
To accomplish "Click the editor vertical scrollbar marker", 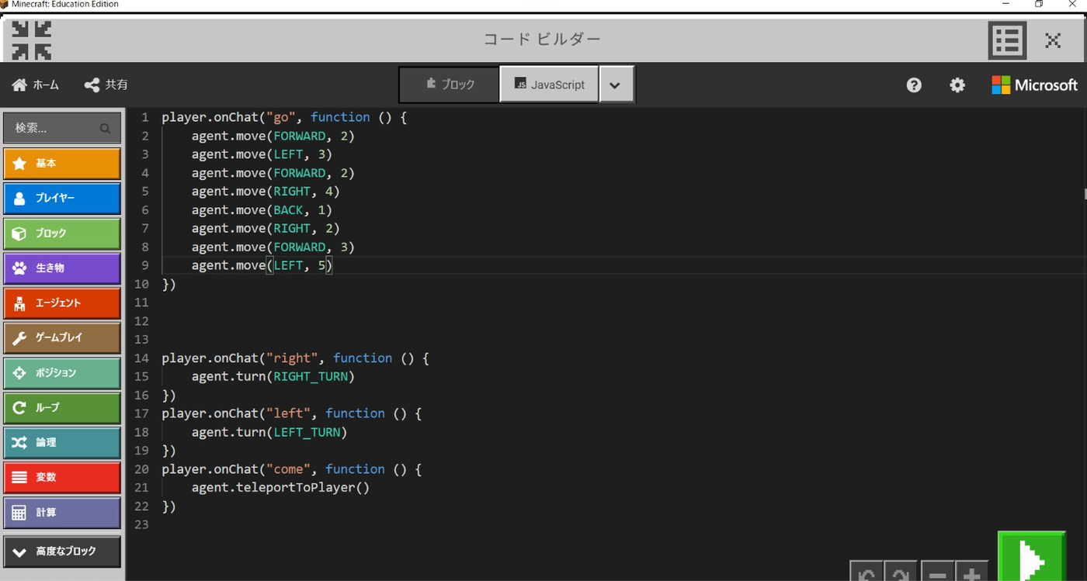I will (1085, 193).
